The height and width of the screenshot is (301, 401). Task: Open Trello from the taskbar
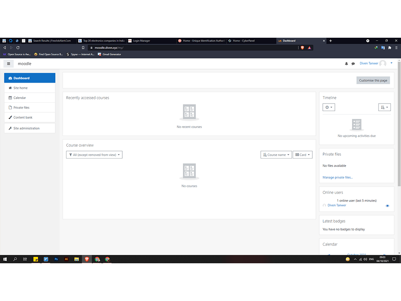[x=46, y=259]
